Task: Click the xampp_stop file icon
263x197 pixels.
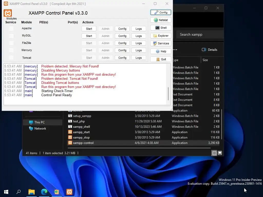Action: point(70,137)
